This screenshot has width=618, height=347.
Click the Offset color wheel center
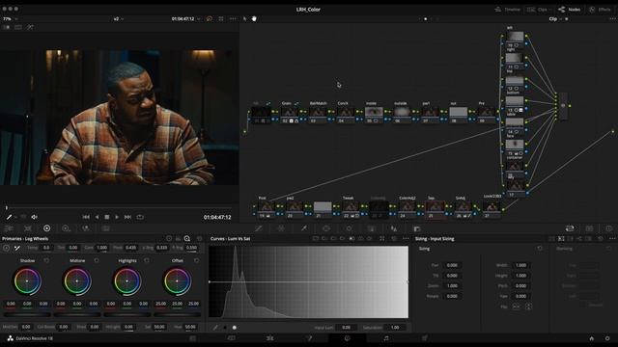click(177, 280)
